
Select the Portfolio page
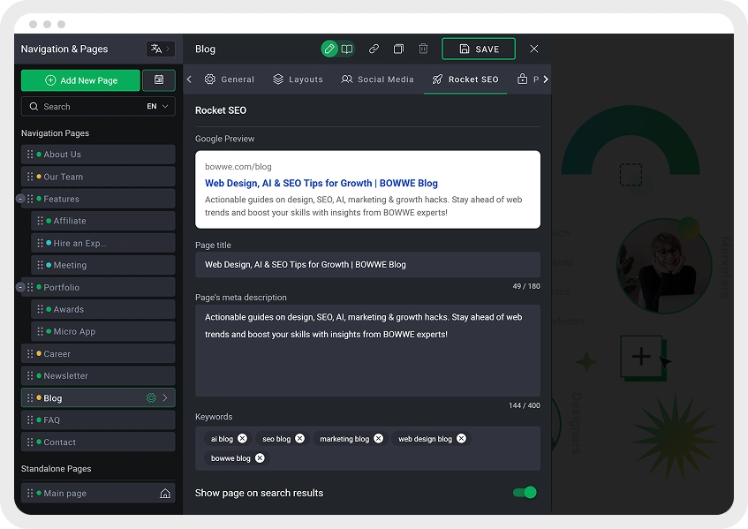pyautogui.click(x=98, y=287)
